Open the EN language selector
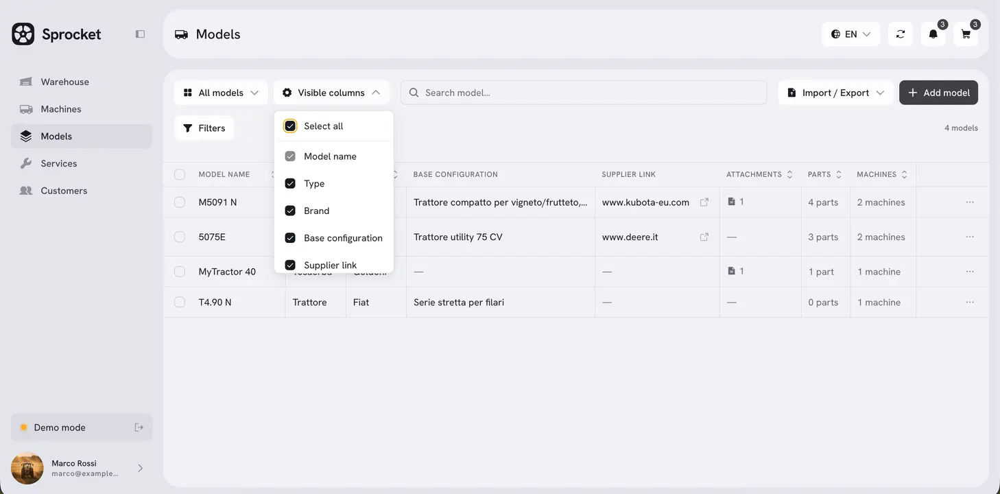The width and height of the screenshot is (1000, 494). click(850, 34)
